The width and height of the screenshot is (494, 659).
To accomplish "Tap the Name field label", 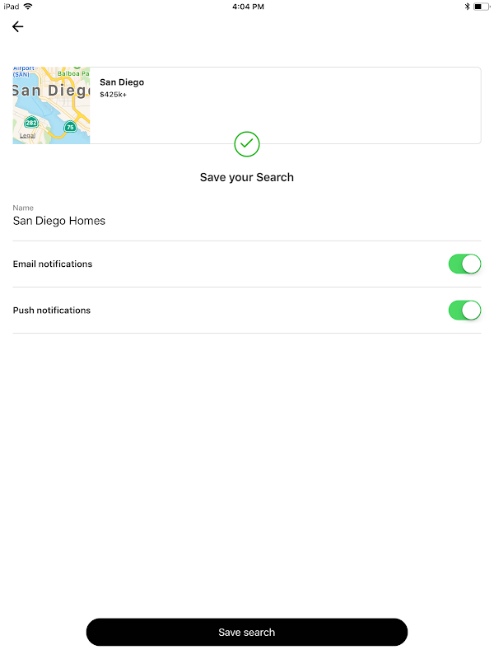I will click(23, 208).
